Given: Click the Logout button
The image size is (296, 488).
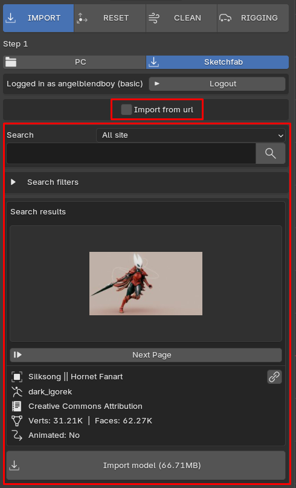Looking at the screenshot, I should coord(217,84).
